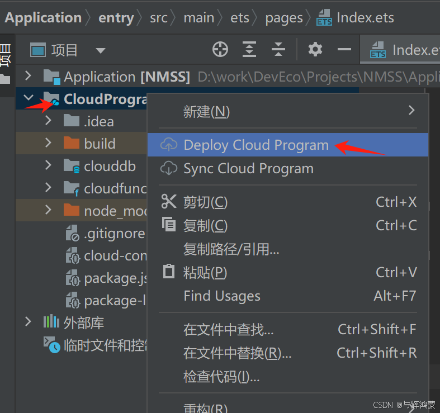Click the .gitignore file name
Viewport: 440px width, 413px height.
115,234
